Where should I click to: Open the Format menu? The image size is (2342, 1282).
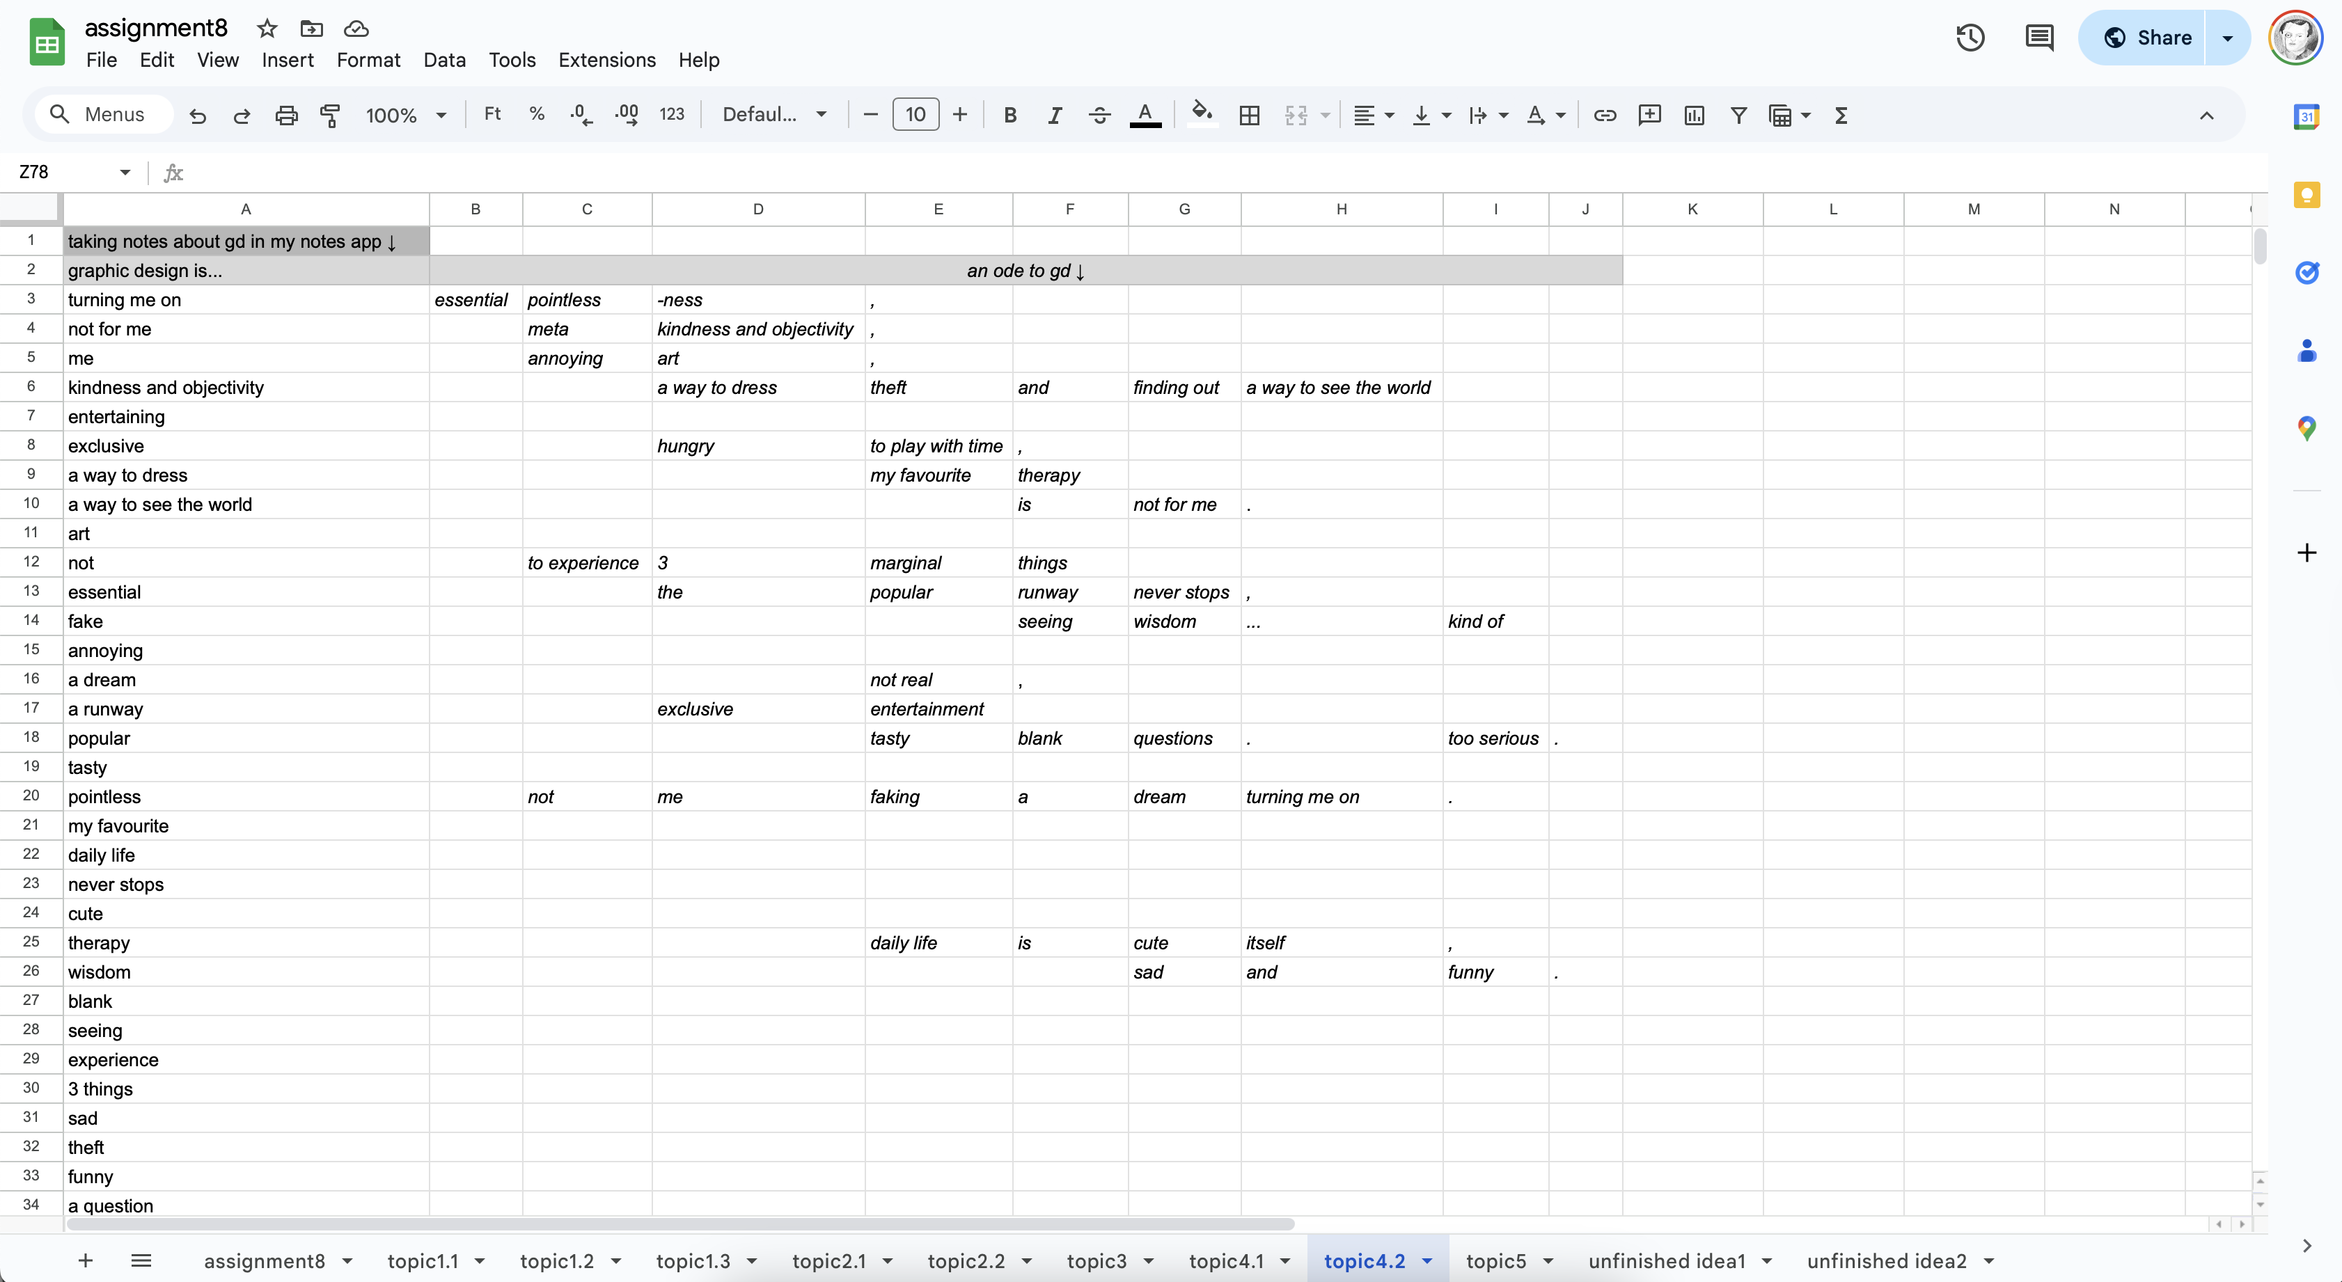click(368, 60)
